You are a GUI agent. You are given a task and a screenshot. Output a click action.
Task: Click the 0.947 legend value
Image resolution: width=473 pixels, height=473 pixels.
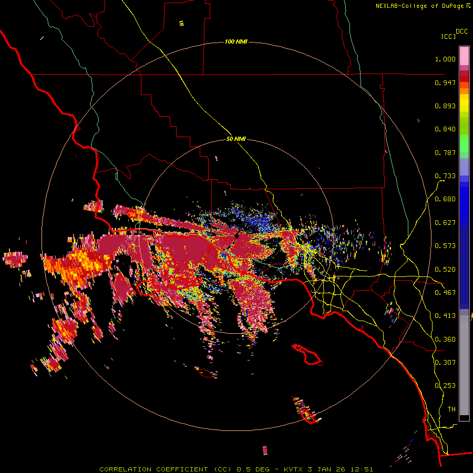[445, 83]
